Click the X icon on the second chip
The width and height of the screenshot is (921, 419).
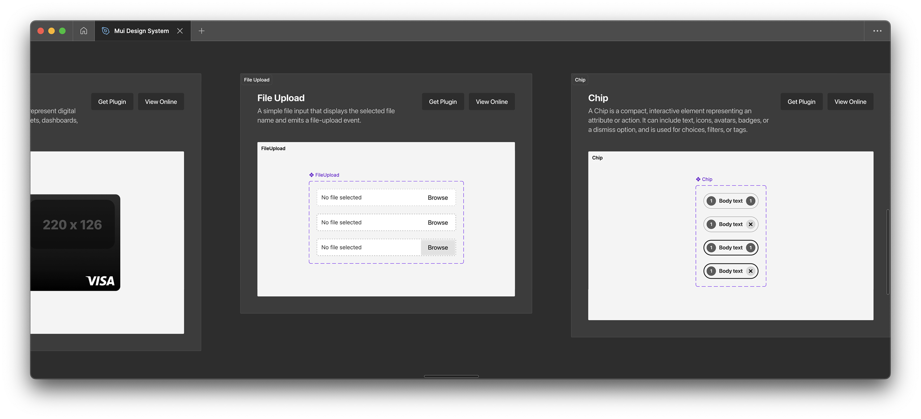[x=750, y=224]
